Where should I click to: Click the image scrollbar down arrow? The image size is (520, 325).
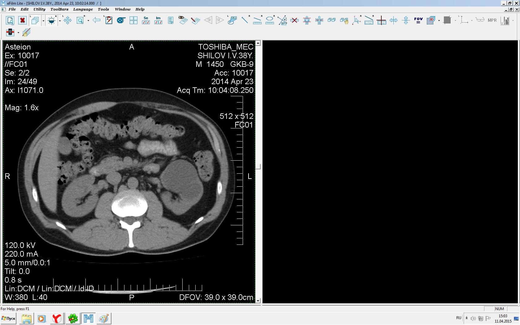pyautogui.click(x=258, y=301)
